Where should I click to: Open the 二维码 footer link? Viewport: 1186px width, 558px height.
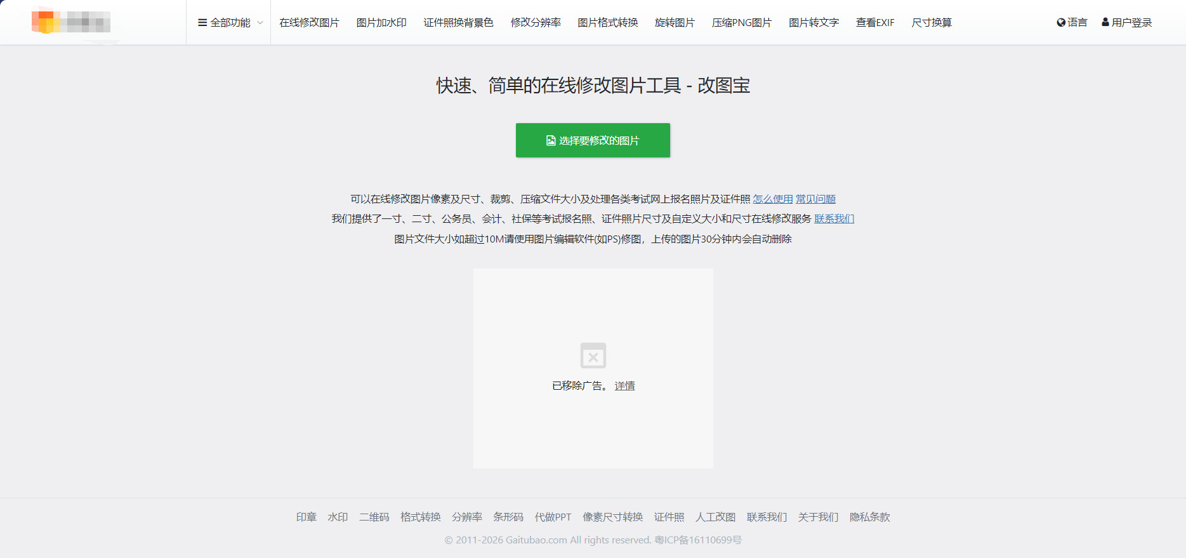374,517
